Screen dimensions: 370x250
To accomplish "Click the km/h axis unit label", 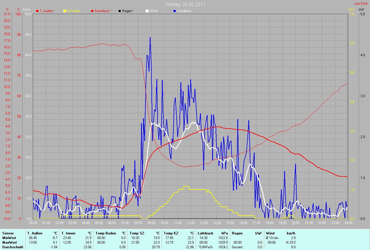I will (26, 10).
